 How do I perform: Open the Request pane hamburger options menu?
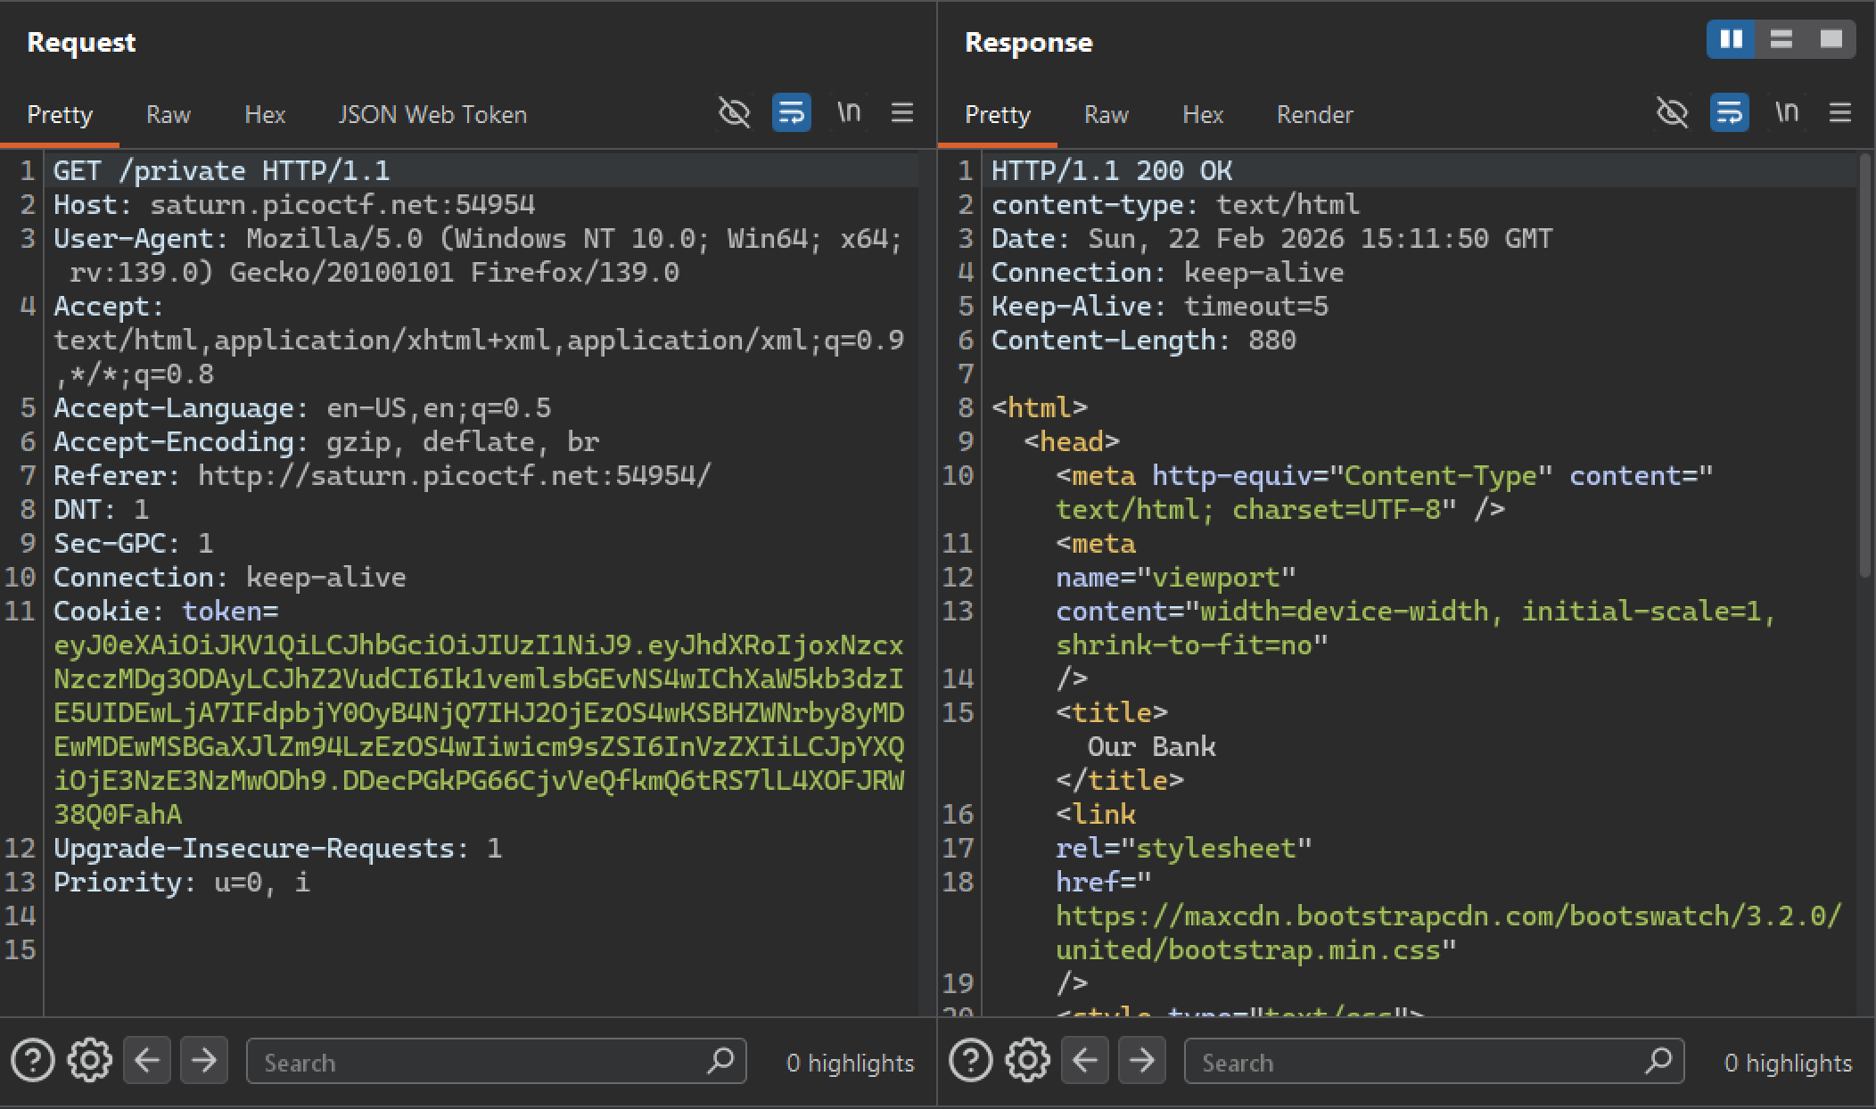point(902,113)
